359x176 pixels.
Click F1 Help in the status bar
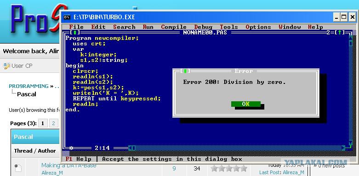click(x=78, y=159)
